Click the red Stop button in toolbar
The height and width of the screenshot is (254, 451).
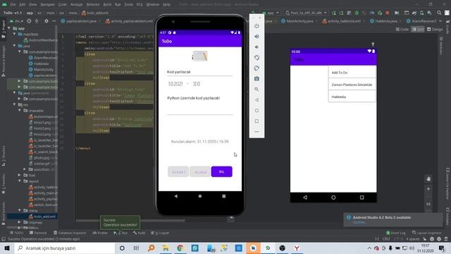387,13
